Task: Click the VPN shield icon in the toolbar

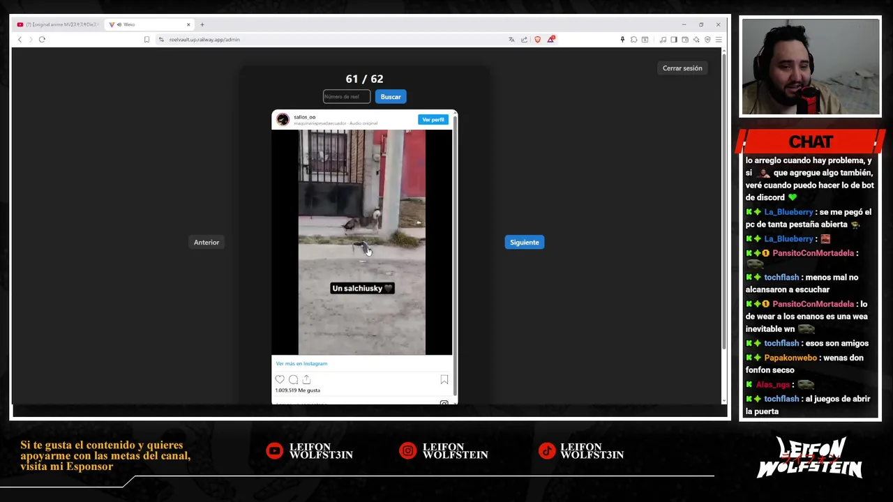Action: pyautogui.click(x=707, y=40)
